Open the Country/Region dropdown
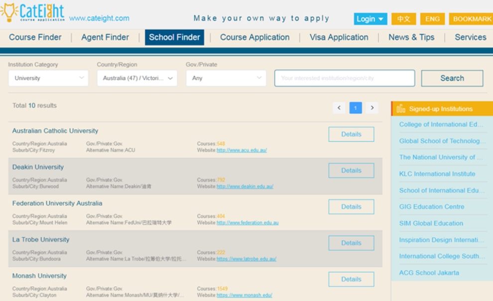 point(137,78)
